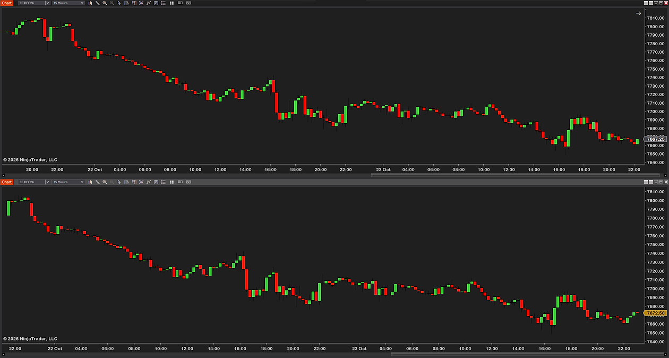This screenshot has height=358, width=669.
Task: Click the arrow to return top chart to latest bar
Action: [639, 13]
